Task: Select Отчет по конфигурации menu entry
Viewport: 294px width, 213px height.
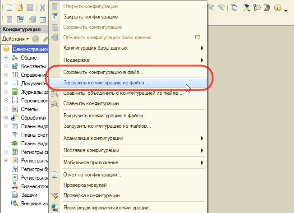Action: click(x=128, y=175)
